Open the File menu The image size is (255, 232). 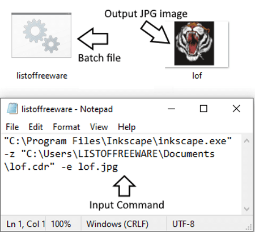point(12,127)
